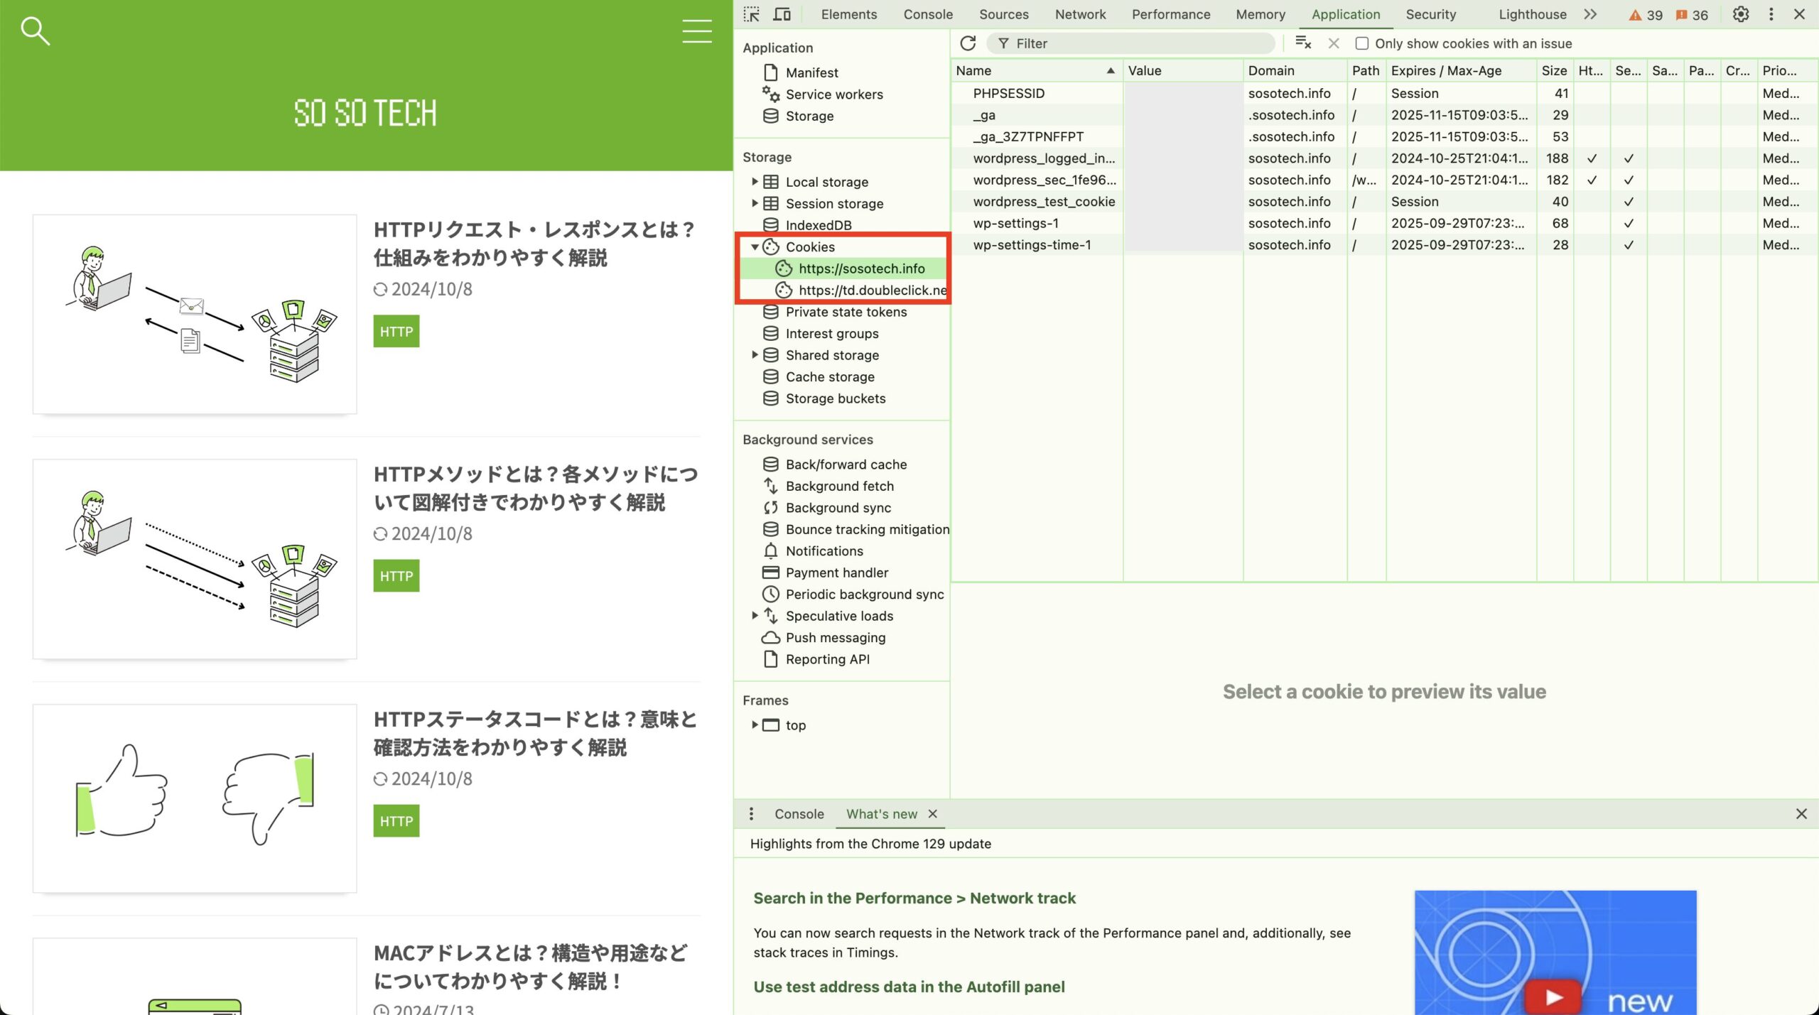The image size is (1819, 1015).
Task: Click the inspect element picker icon
Action: coord(751,14)
